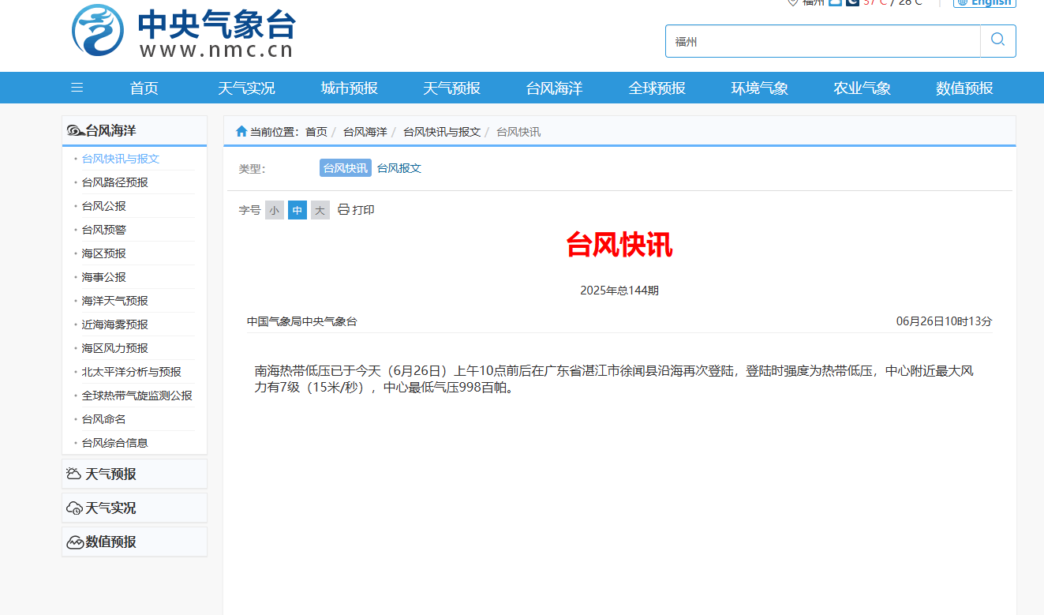The height and width of the screenshot is (615, 1044).
Task: Click the home icon in breadcrumb
Action: (241, 131)
